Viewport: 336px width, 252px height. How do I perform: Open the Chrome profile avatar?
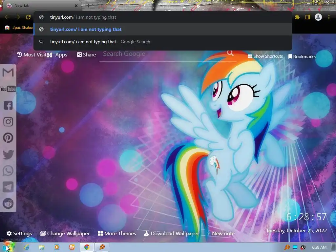pyautogui.click(x=318, y=17)
